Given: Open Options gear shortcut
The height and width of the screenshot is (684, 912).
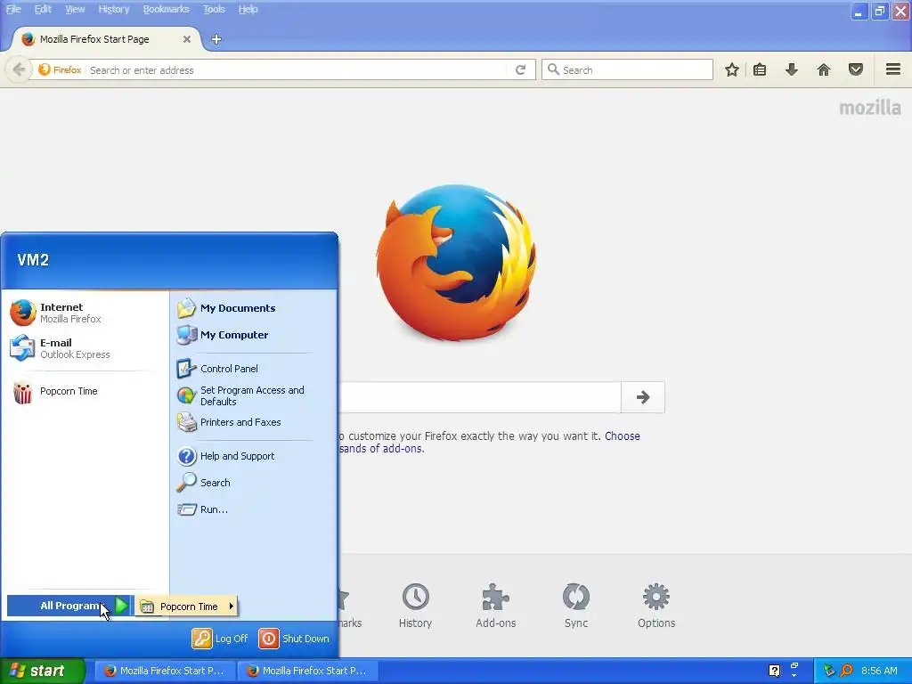Looking at the screenshot, I should pyautogui.click(x=656, y=606).
